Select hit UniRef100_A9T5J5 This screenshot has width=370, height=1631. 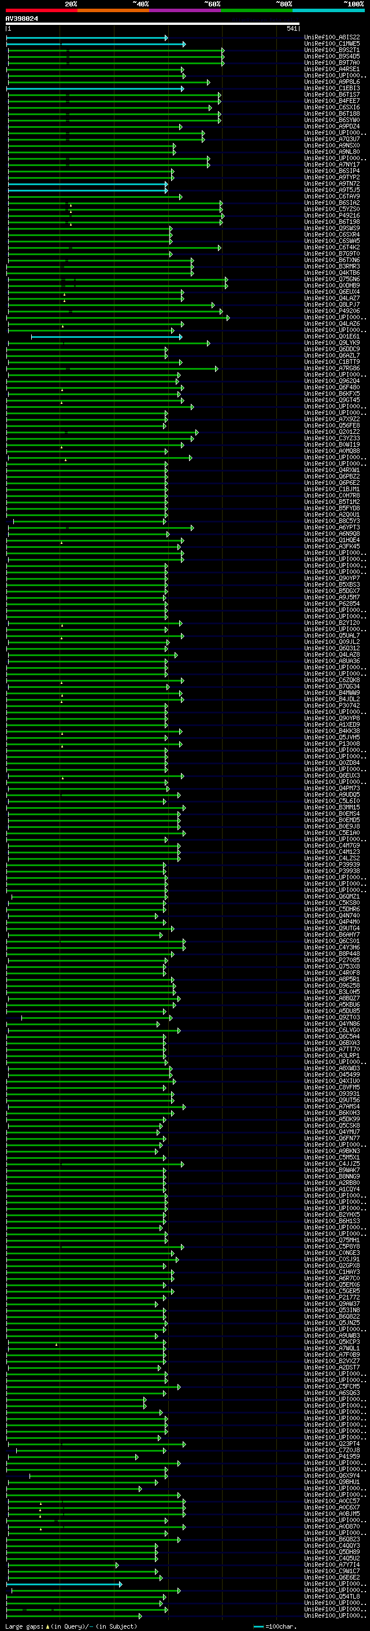[332, 190]
